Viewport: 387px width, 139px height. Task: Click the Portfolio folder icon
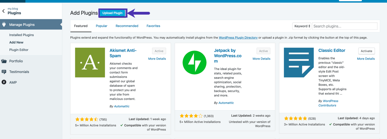tap(4, 61)
